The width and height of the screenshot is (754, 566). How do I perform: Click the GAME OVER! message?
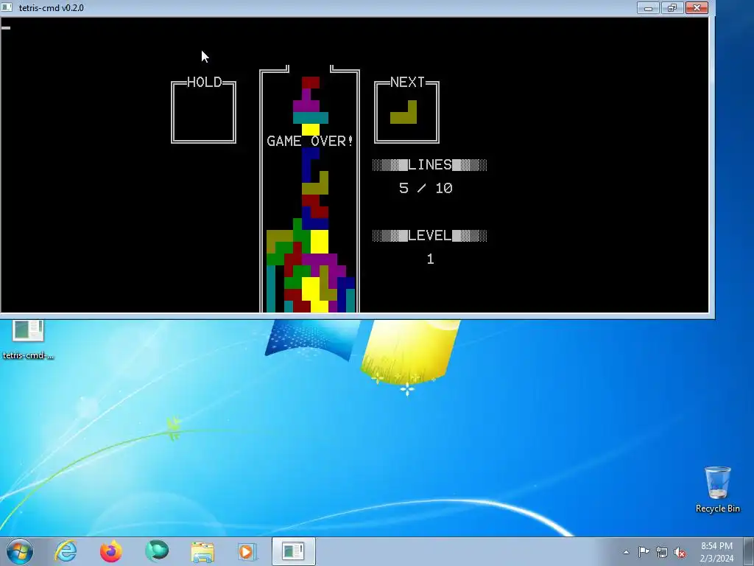tap(310, 141)
